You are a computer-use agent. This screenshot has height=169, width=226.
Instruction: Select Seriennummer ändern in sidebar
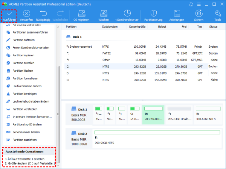pyautogui.click(x=23, y=132)
